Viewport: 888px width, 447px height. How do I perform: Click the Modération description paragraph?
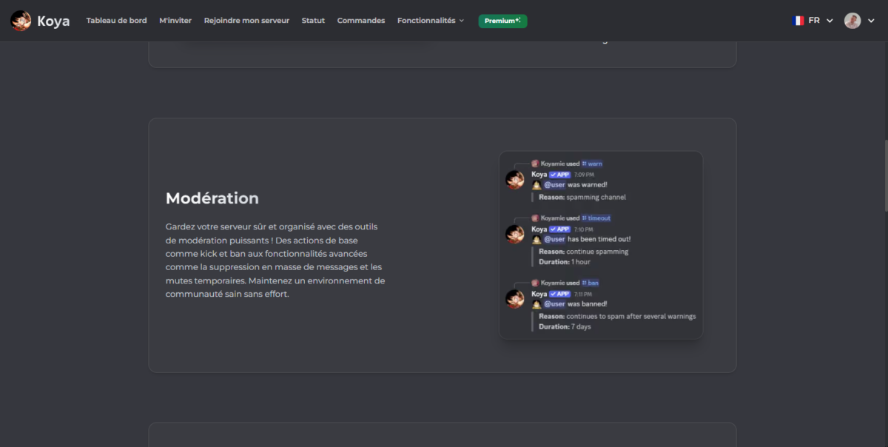275,260
